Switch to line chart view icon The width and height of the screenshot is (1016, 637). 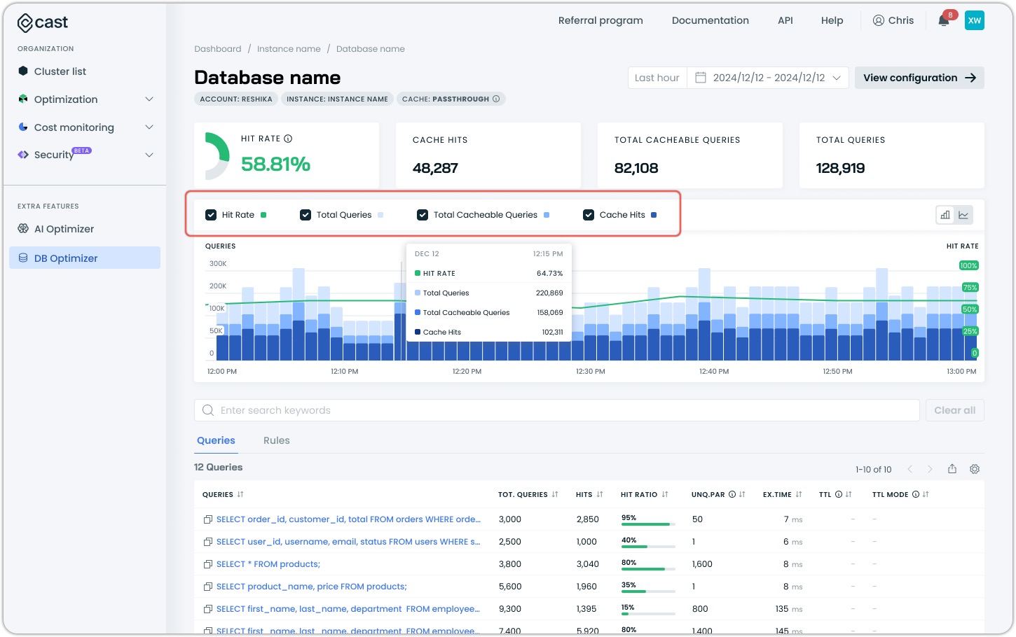[963, 215]
